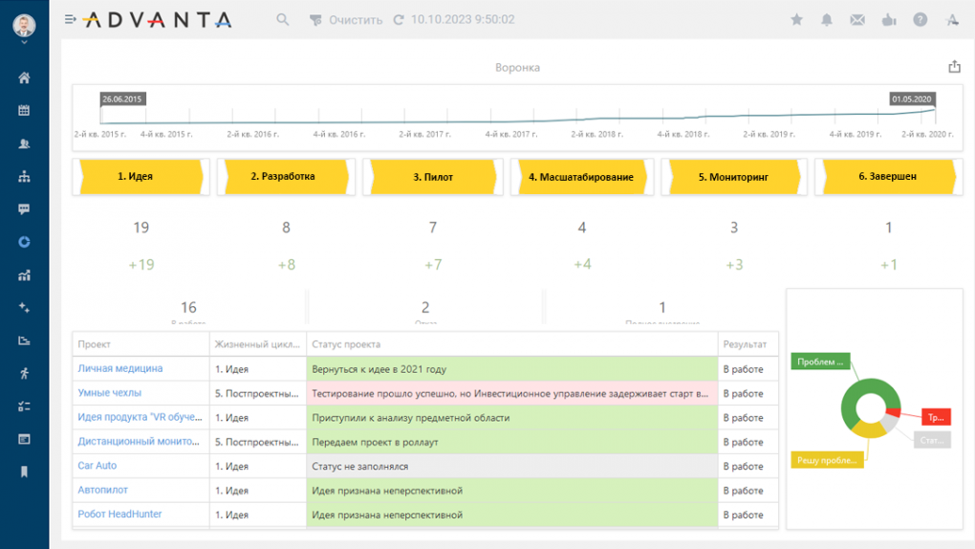Click the home icon in the sidebar
Viewport: 975px width, 549px height.
point(24,78)
